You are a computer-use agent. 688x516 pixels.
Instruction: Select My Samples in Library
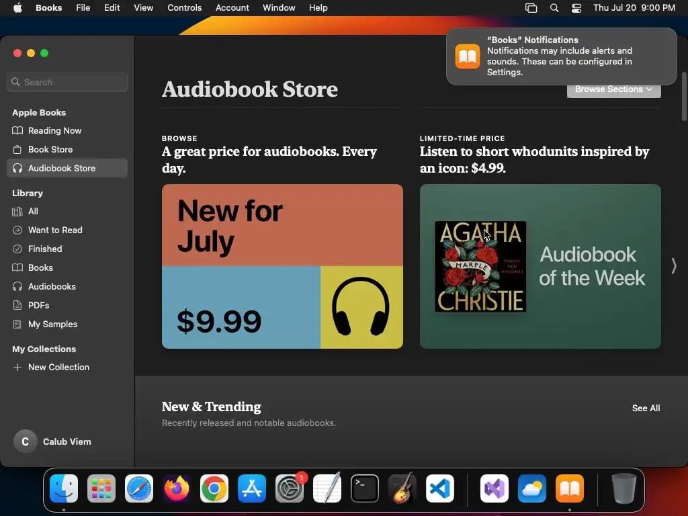pyautogui.click(x=67, y=325)
